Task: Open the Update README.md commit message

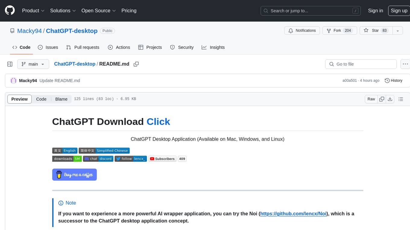Action: pyautogui.click(x=60, y=80)
